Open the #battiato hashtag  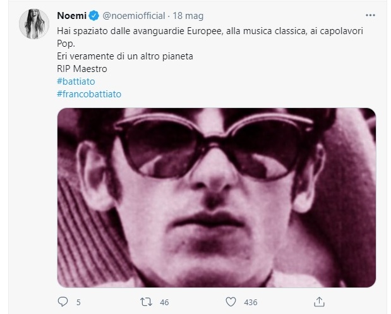(76, 82)
